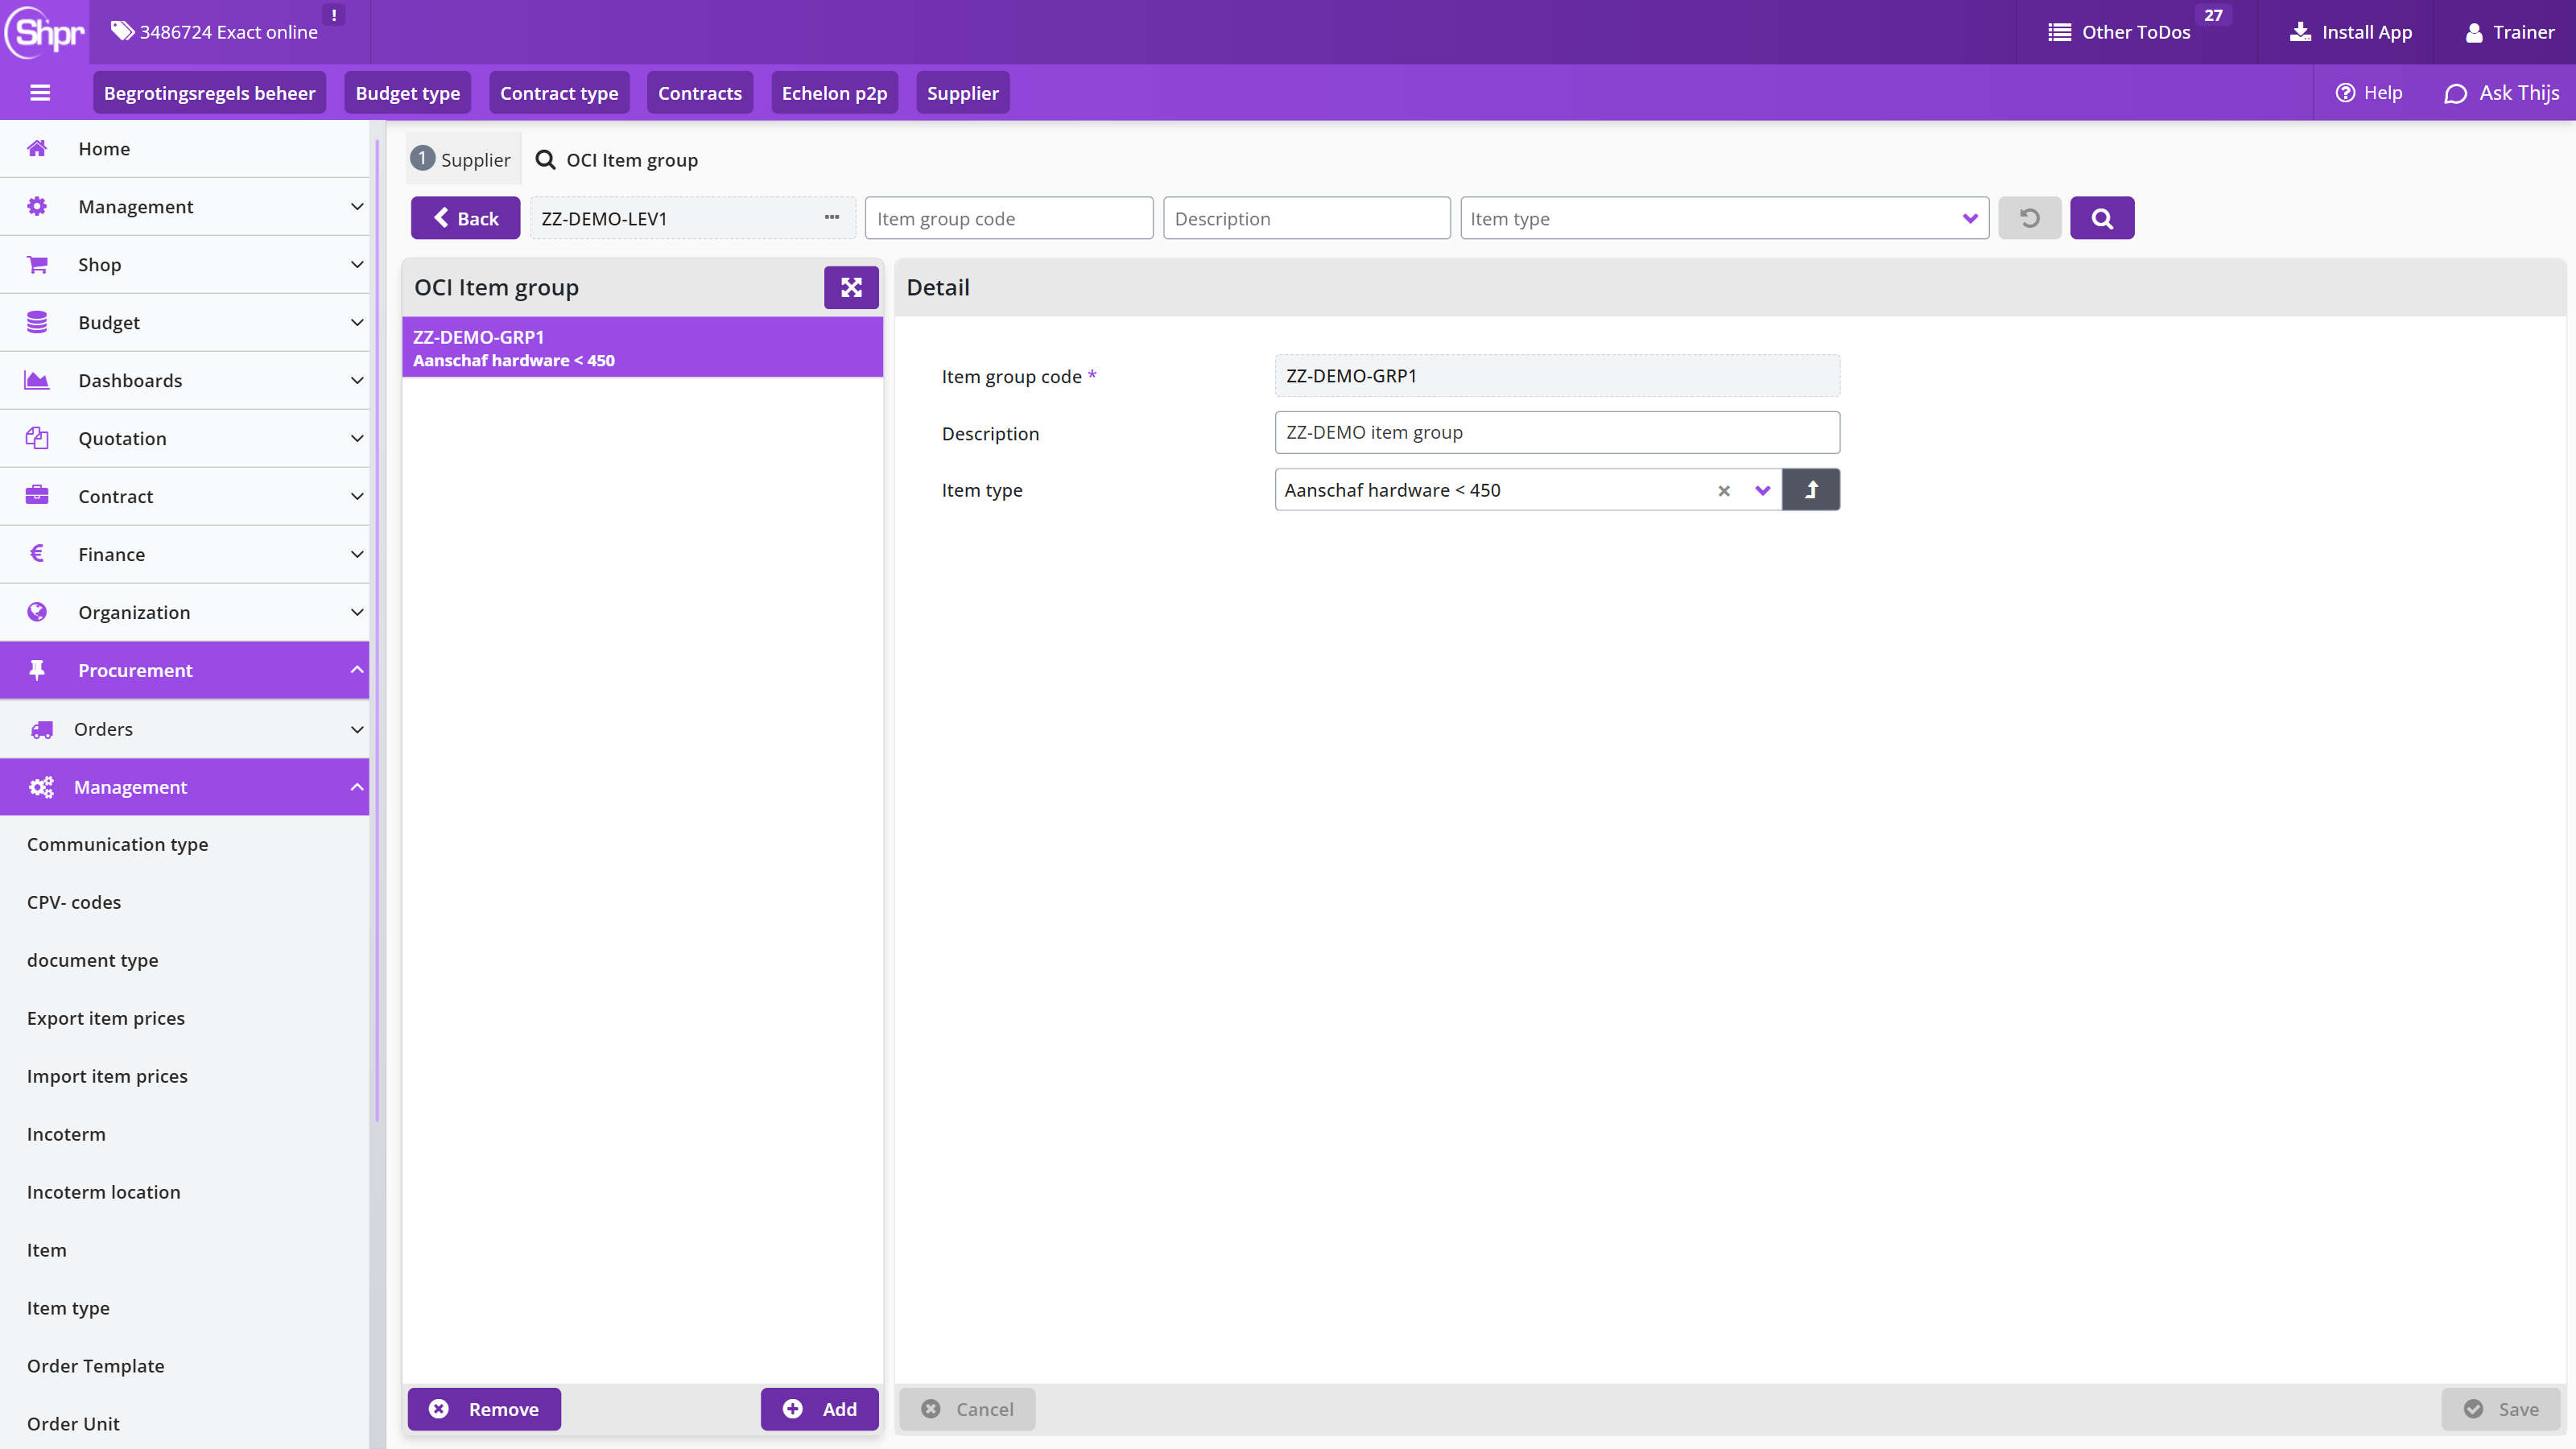Viewport: 2576px width, 1449px height.
Task: Open Trainer user profile
Action: pyautogui.click(x=2510, y=32)
